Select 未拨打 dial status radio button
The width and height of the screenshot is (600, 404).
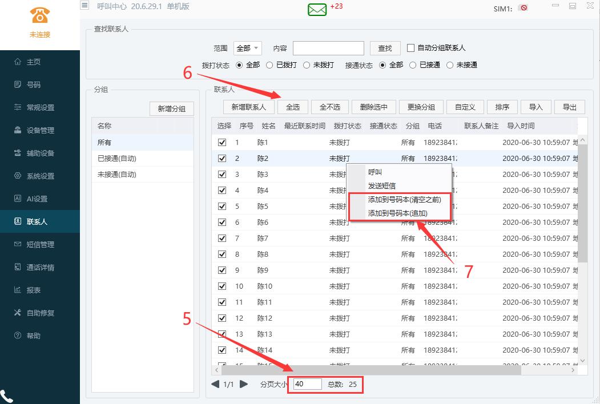click(307, 65)
